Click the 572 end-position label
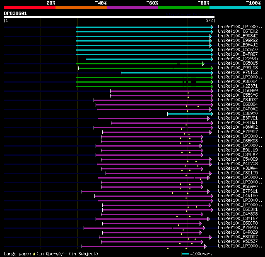The width and height of the screenshot is (265, 257). click(209, 20)
